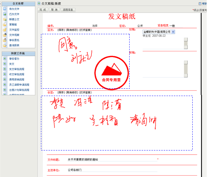This screenshot has width=207, height=177.
Task: Click the 完成 button
Action: point(43,10)
